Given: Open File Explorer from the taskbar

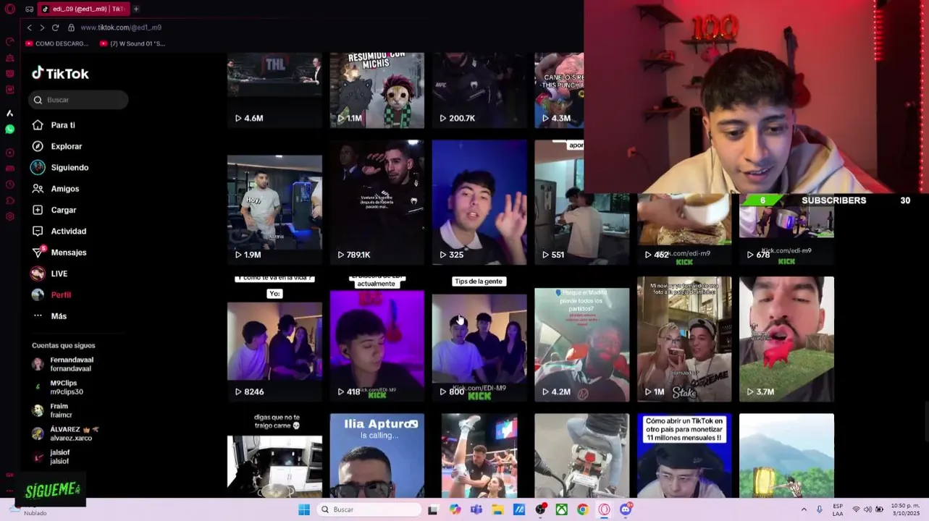Looking at the screenshot, I should pyautogui.click(x=497, y=509).
